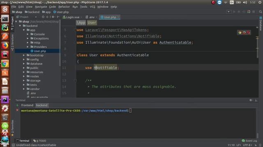This screenshot has width=263, height=147.
Task: Open the Terminal app from the Ubuntu dock
Action: click(x=5, y=19)
